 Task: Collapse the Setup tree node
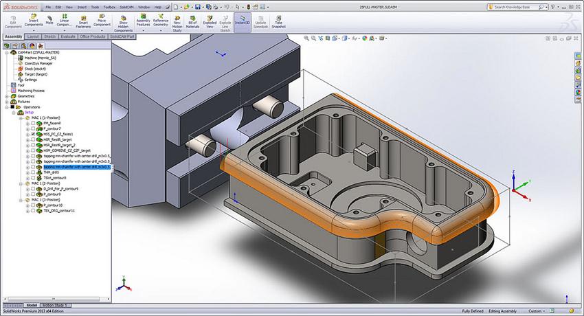14,113
